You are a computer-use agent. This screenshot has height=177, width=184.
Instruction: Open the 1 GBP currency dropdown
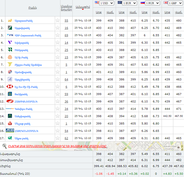[x=175, y=3]
